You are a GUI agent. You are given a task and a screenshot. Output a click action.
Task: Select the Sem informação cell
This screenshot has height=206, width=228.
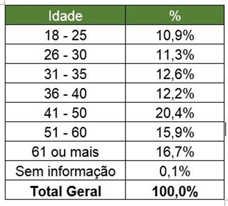coord(65,171)
